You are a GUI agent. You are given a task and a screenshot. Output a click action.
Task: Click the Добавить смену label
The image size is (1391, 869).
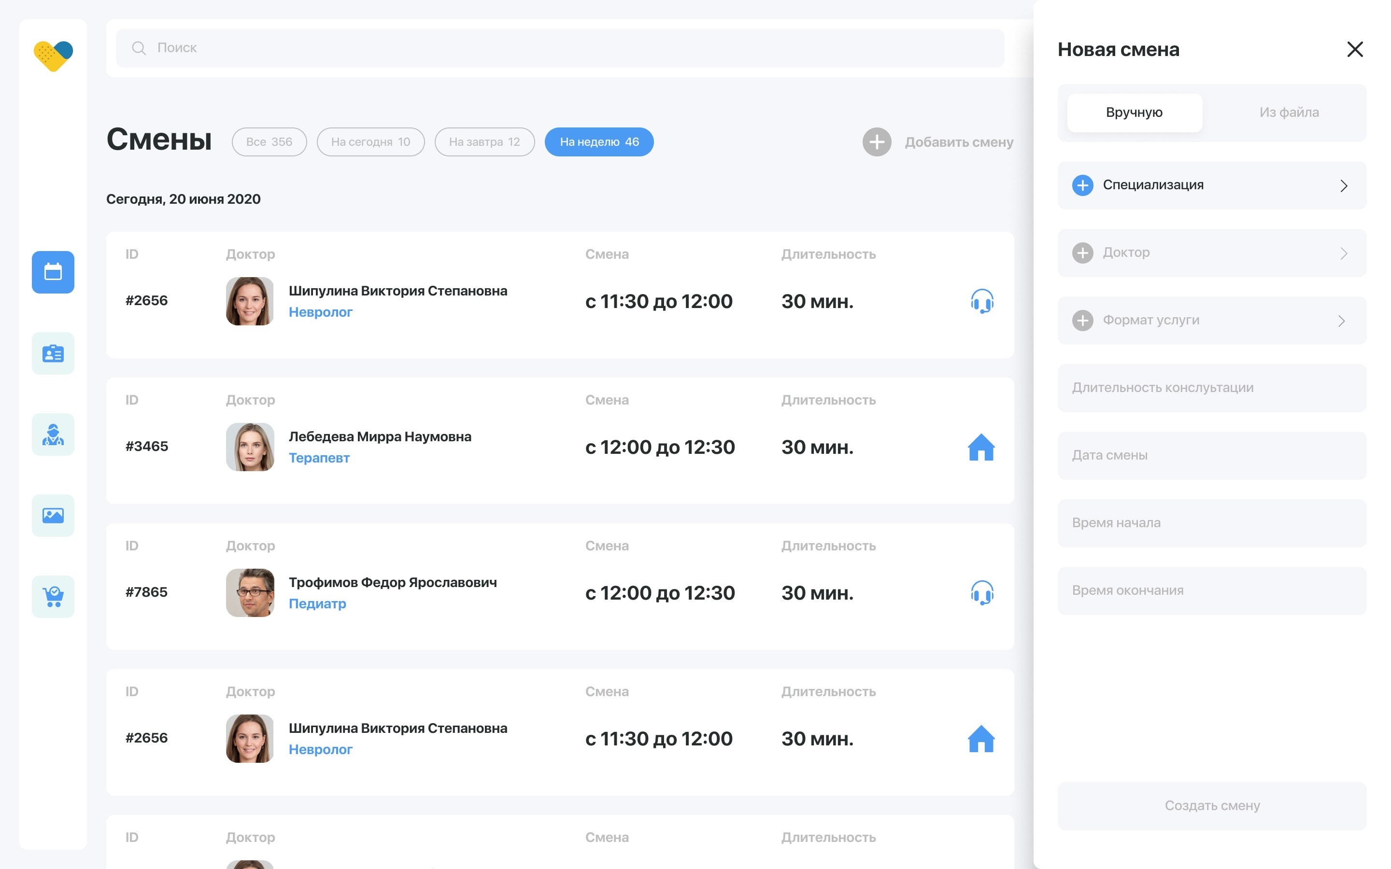click(959, 142)
